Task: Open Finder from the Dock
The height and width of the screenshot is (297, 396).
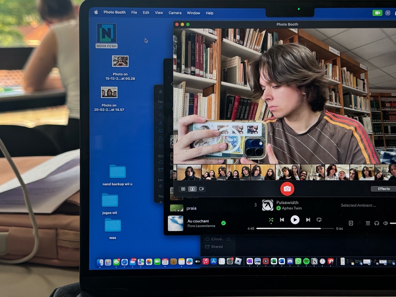Action: (x=100, y=262)
